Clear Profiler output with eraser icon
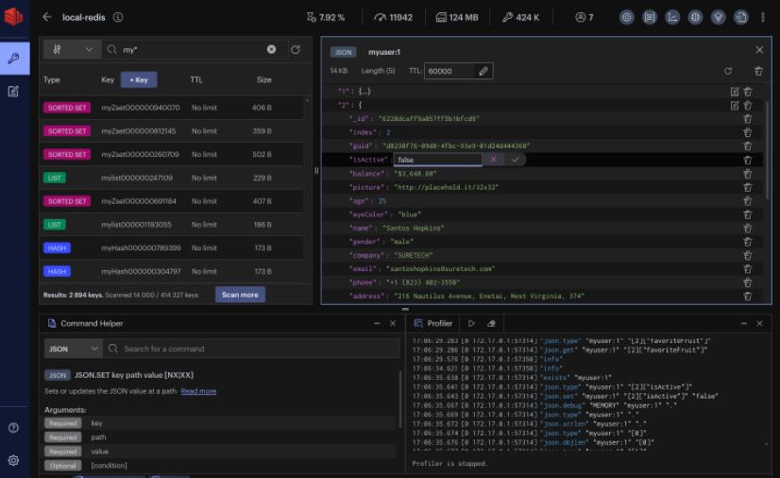This screenshot has height=478, width=780. point(490,323)
